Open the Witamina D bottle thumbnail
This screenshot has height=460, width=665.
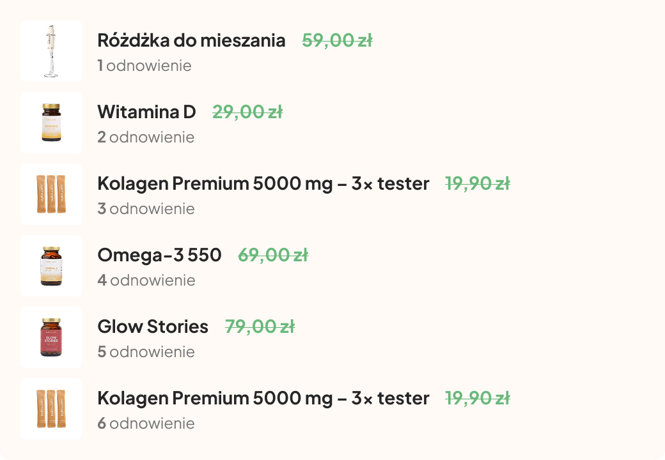click(x=51, y=123)
